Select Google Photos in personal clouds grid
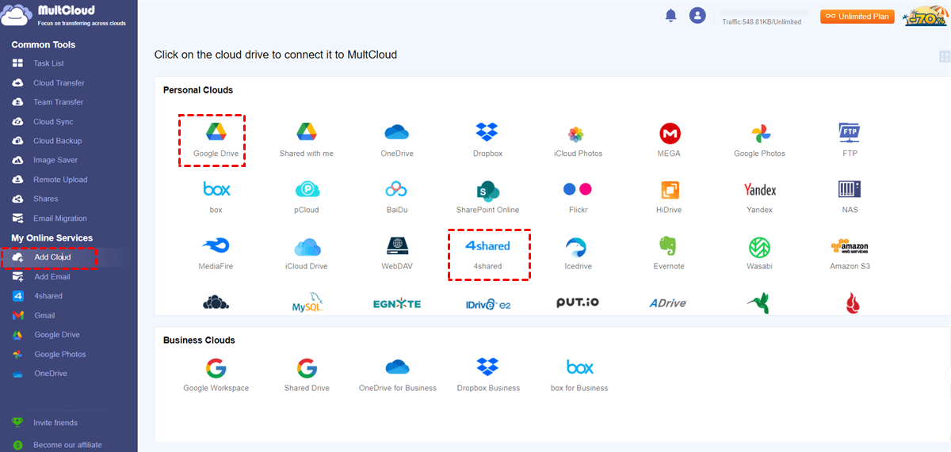The width and height of the screenshot is (951, 452). point(759,140)
